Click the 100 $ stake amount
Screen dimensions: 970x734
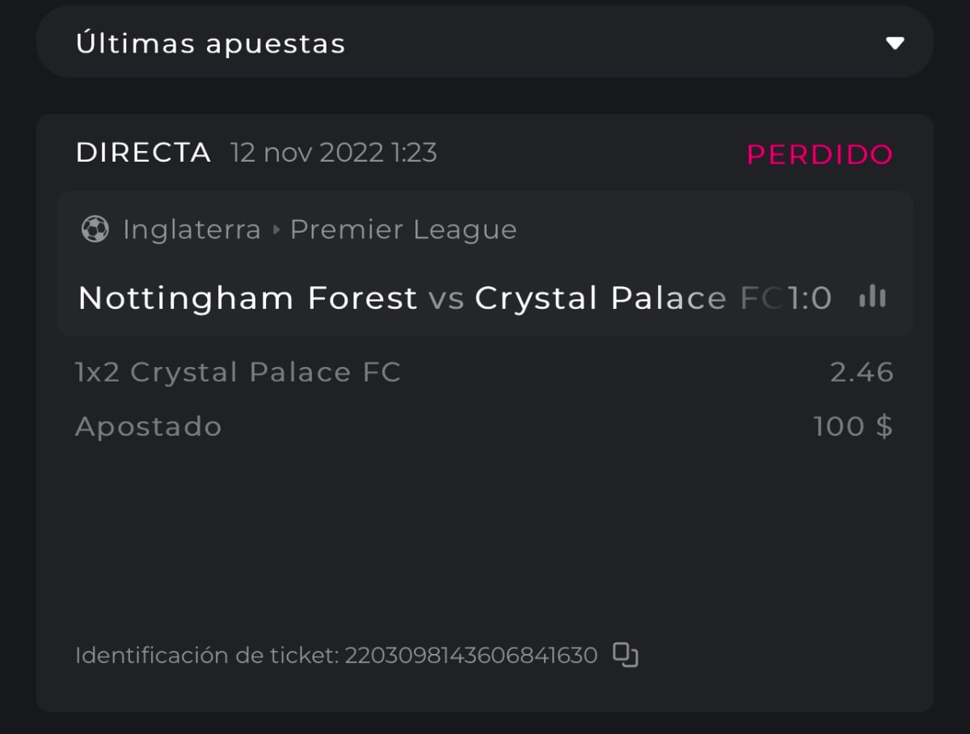pos(853,426)
